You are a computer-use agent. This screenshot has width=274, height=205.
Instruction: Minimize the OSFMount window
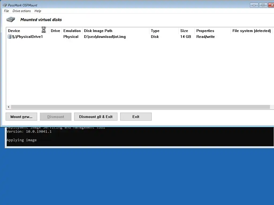pyautogui.click(x=254, y=5)
